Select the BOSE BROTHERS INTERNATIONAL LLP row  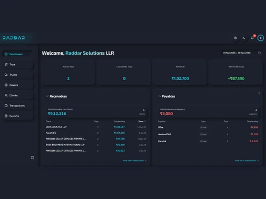tap(96, 145)
